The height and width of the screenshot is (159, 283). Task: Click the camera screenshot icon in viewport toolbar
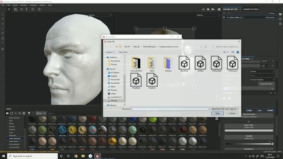(219, 9)
